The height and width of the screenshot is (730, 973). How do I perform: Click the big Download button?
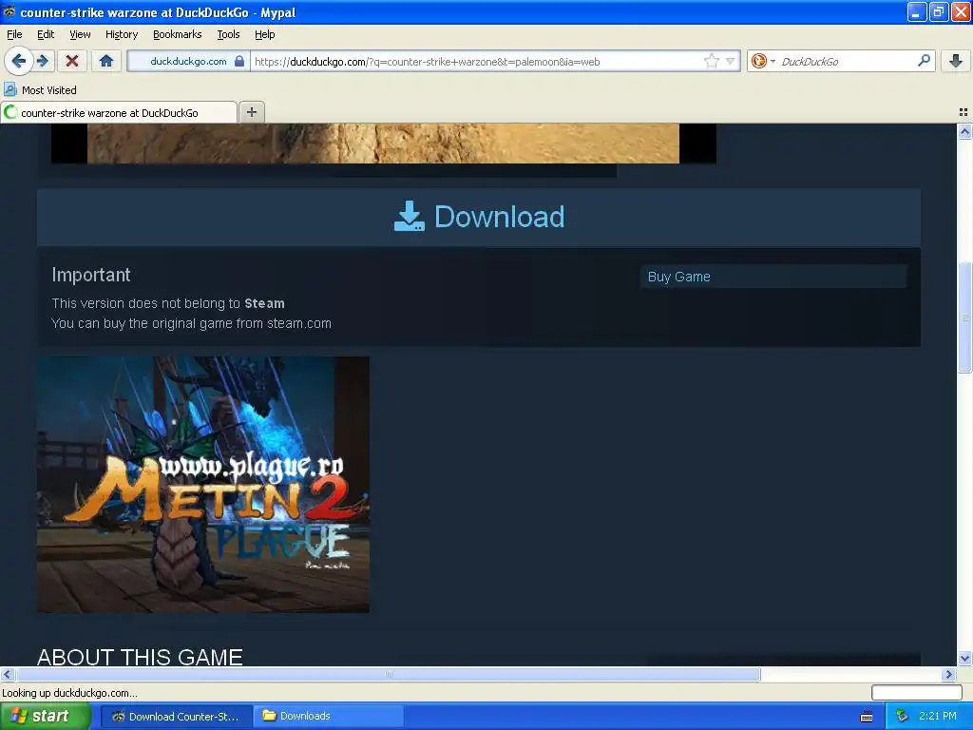[x=479, y=217]
